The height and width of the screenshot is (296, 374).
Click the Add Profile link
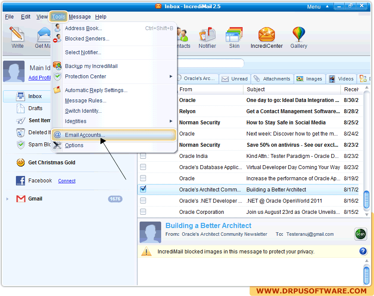click(39, 77)
